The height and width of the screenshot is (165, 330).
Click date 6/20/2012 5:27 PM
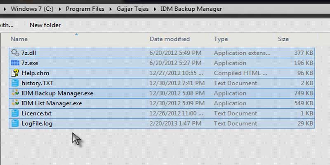(175, 63)
